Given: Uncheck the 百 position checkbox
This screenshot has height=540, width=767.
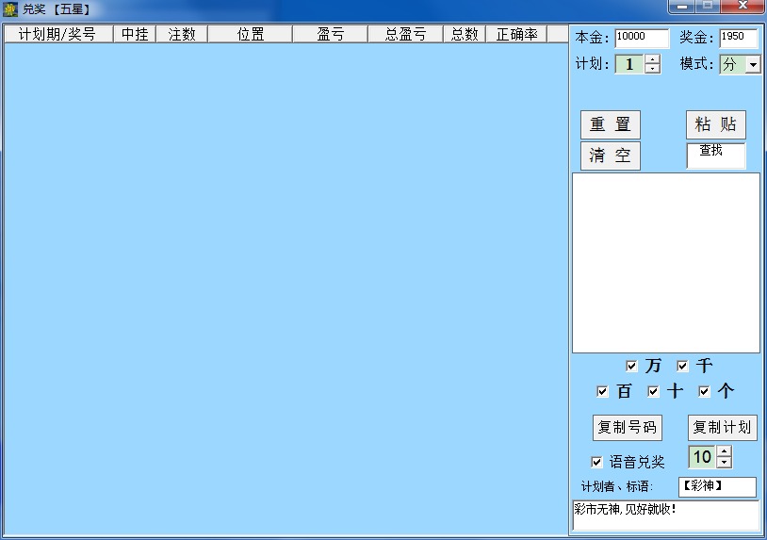Looking at the screenshot, I should tap(602, 391).
